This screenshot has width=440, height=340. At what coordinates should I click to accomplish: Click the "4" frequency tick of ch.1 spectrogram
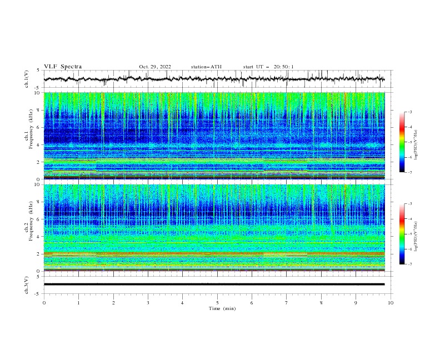point(39,145)
